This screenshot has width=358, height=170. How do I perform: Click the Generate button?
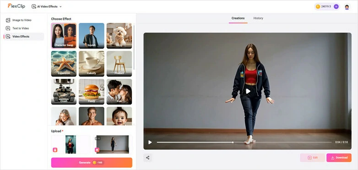pyautogui.click(x=92, y=163)
